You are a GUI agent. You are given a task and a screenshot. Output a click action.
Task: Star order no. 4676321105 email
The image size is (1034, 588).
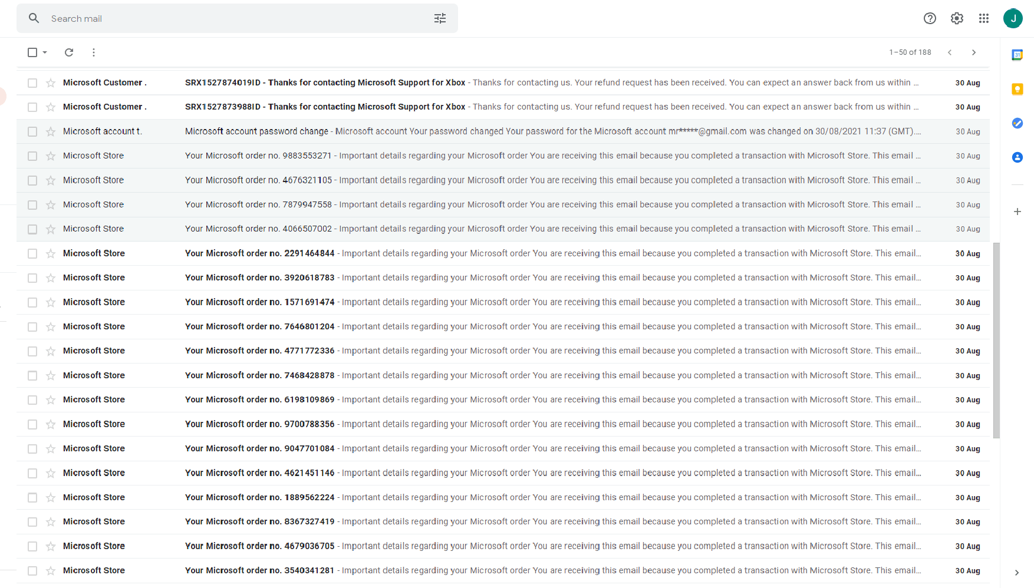click(x=51, y=180)
